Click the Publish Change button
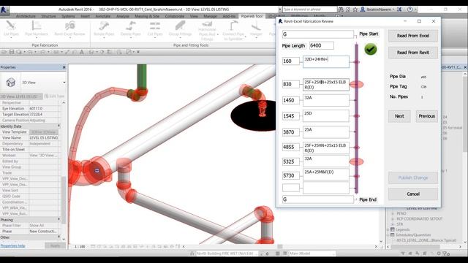Image resolution: width=468 pixels, height=263 pixels. [413, 178]
